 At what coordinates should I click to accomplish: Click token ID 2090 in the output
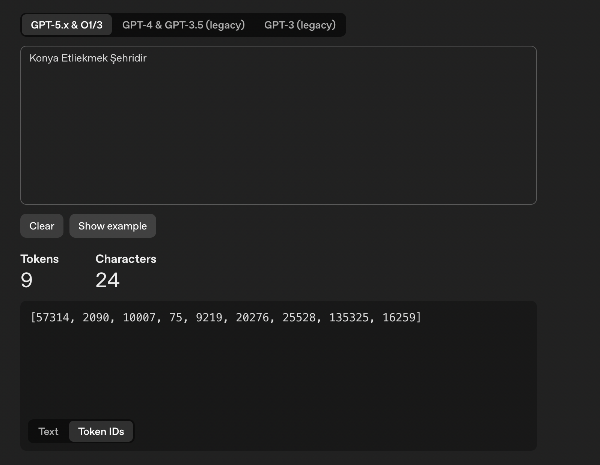point(96,318)
